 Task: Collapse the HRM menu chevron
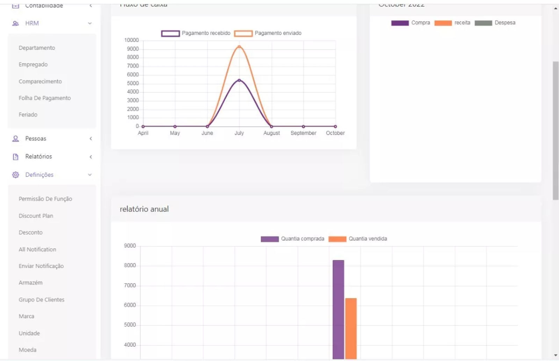(x=90, y=23)
